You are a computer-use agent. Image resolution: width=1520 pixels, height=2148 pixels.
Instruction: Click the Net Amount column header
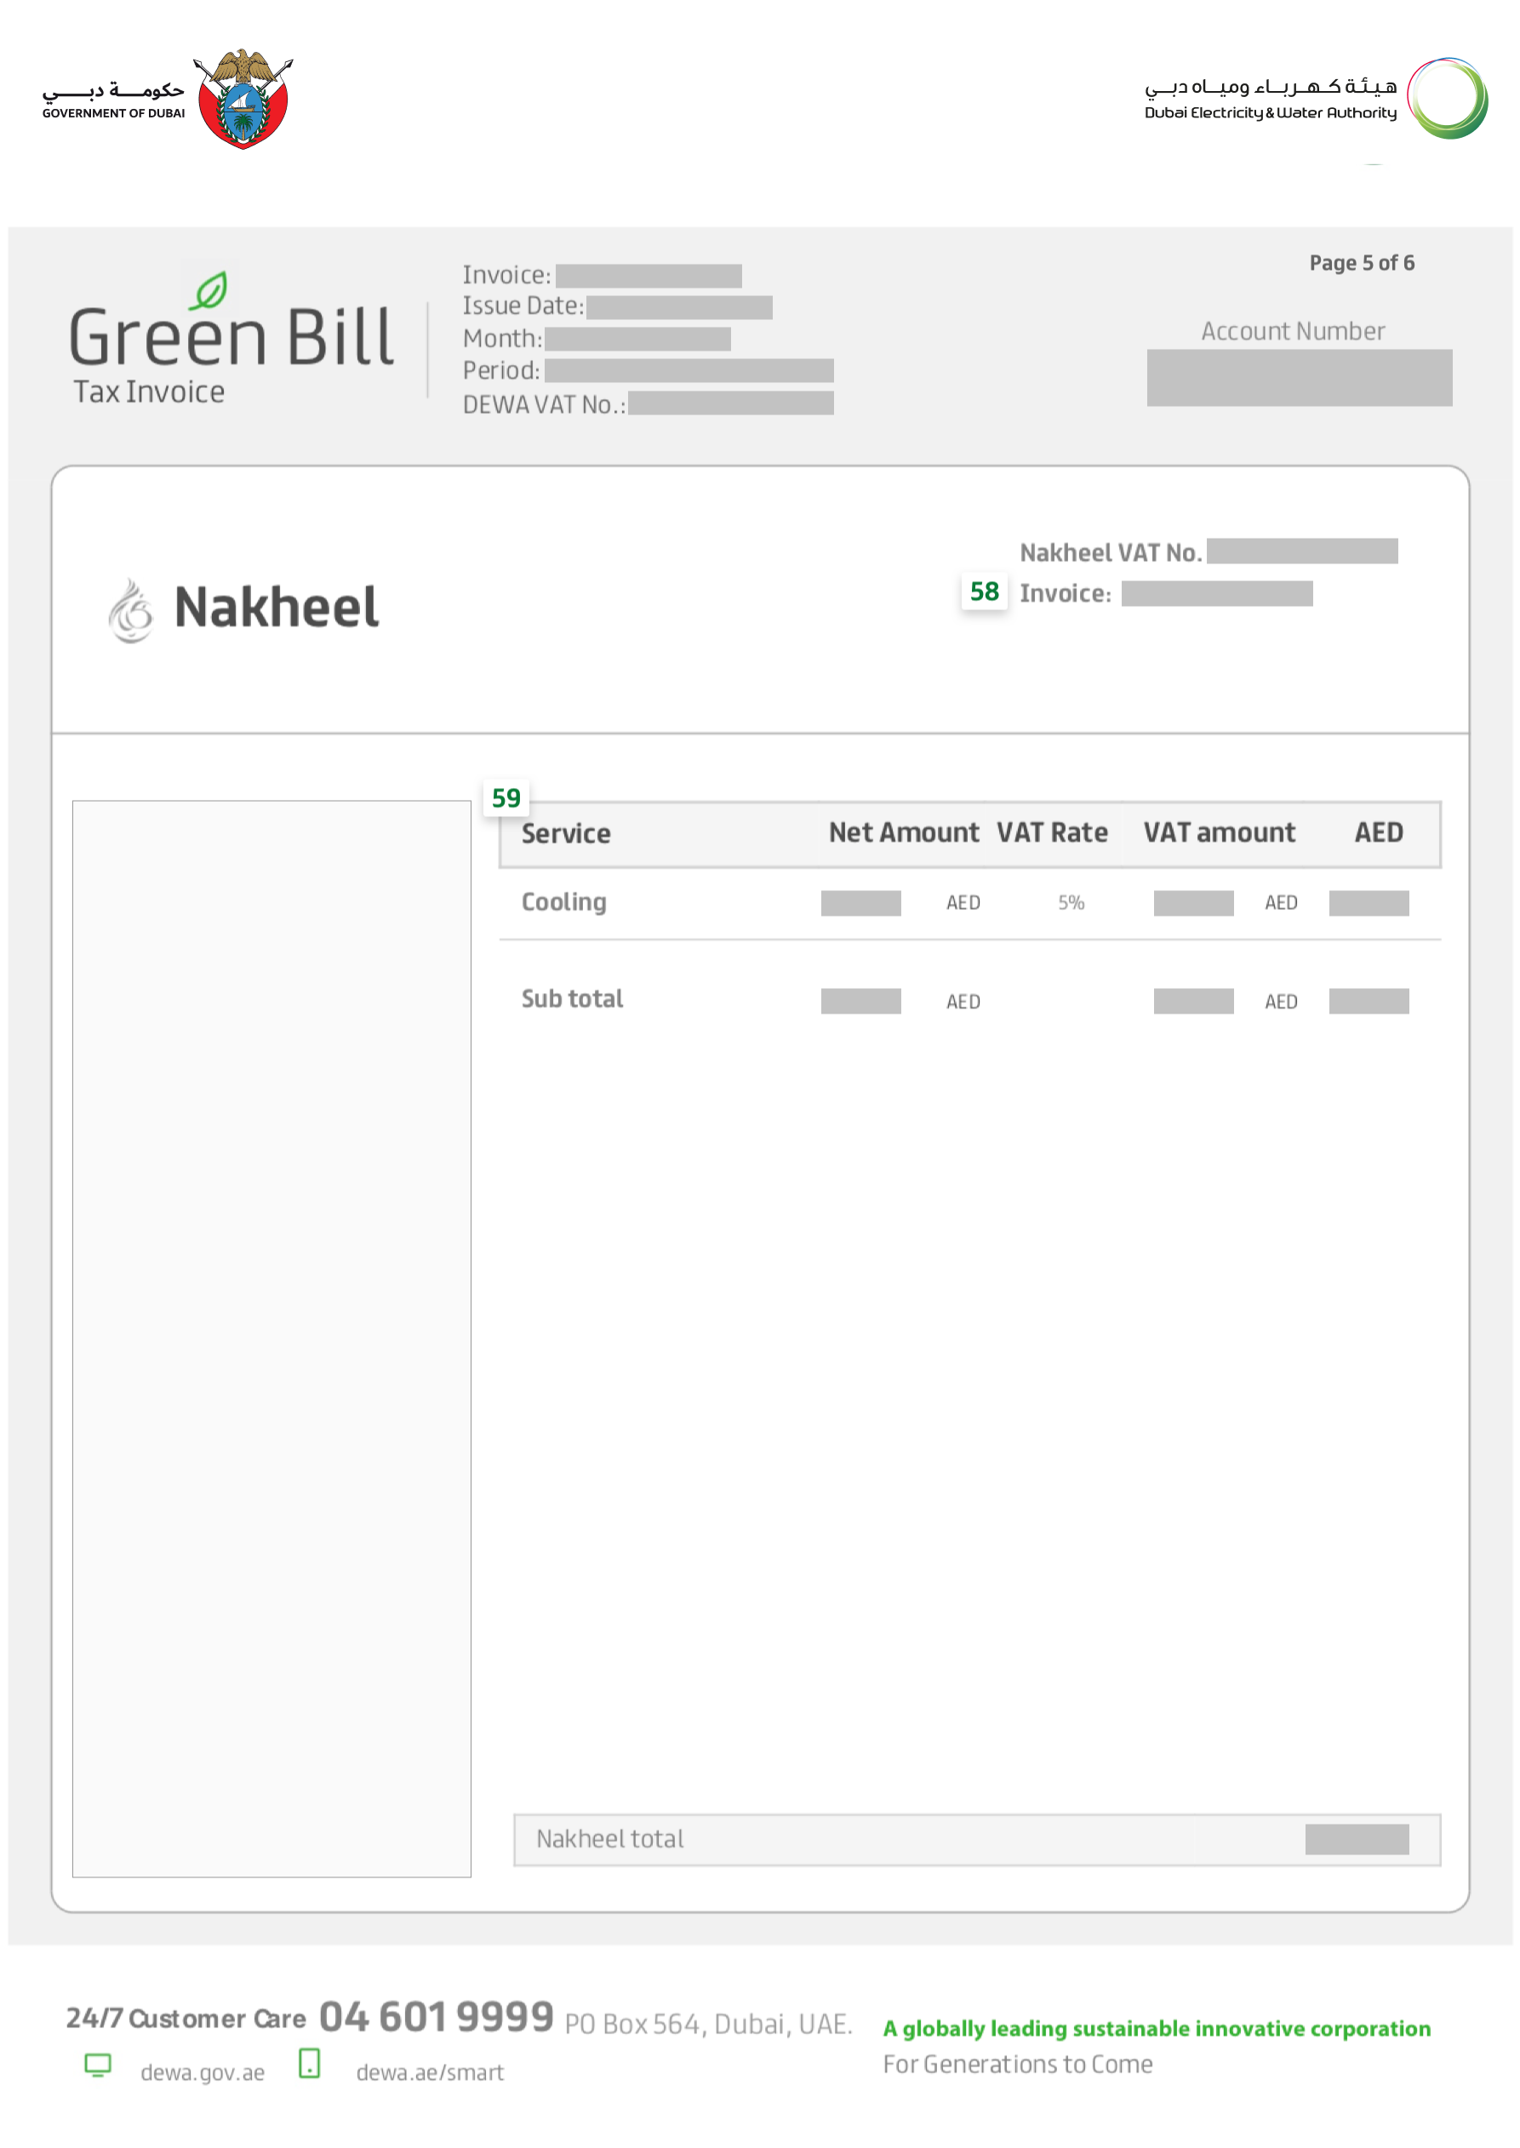(x=903, y=833)
